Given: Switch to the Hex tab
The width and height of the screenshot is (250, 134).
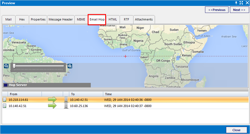Looking at the screenshot, I should coord(22,19).
